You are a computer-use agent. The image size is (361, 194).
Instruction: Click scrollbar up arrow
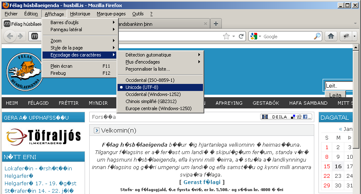point(356,47)
